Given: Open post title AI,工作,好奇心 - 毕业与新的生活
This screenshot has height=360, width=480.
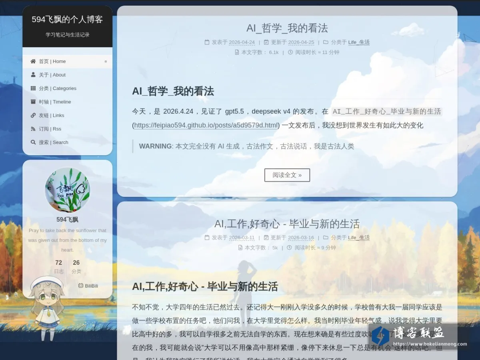Looking at the screenshot, I should [x=287, y=224].
